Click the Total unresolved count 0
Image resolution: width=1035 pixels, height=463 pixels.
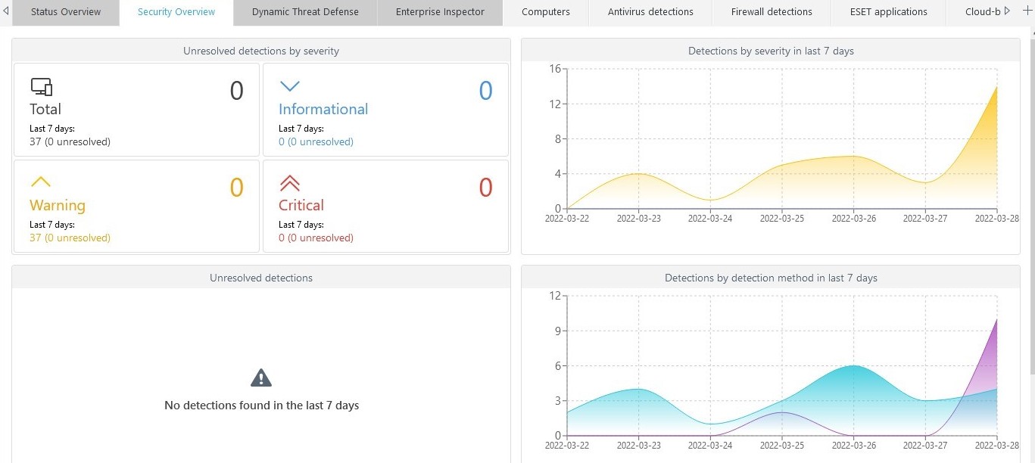[237, 91]
